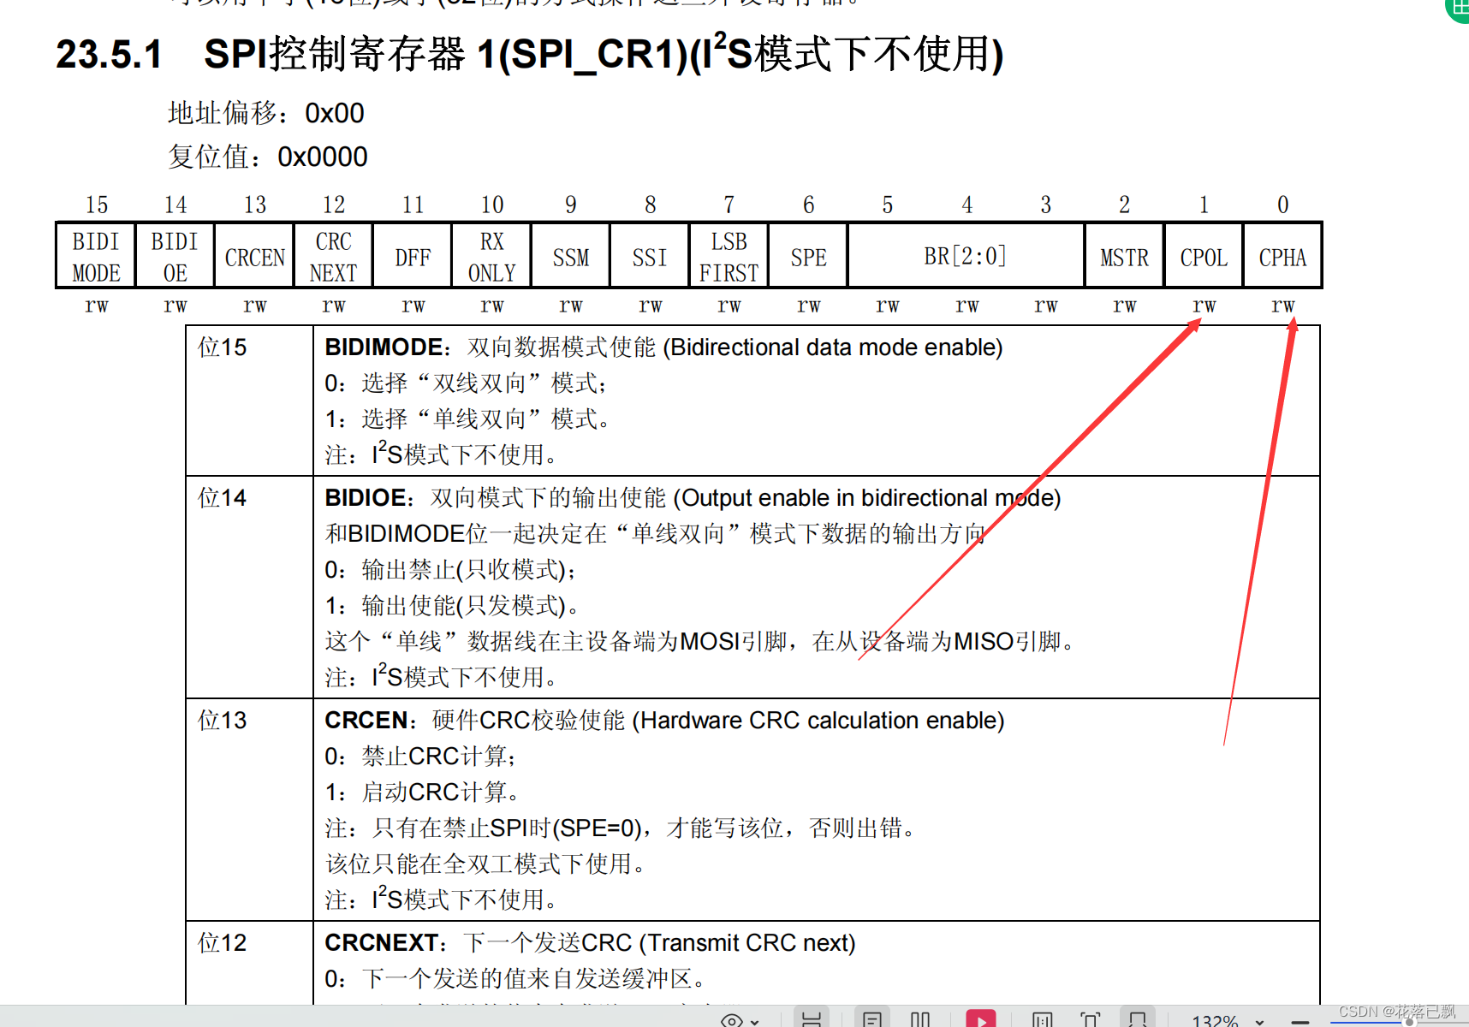Screen dimensions: 1469x1027
Task: Click bit number 7 above the register
Action: [x=729, y=205]
